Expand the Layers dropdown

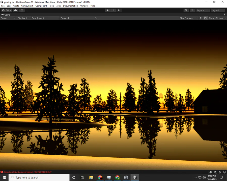[x=203, y=10]
